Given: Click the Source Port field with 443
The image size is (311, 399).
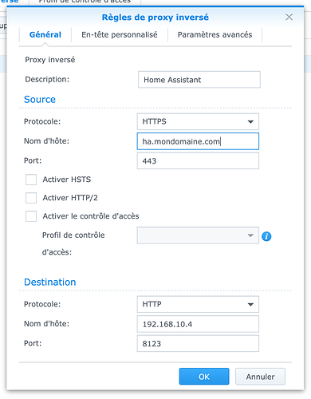Looking at the screenshot, I should 198,160.
